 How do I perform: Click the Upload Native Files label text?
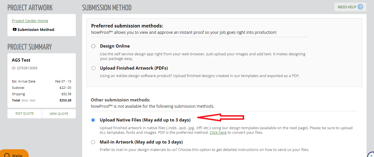pyautogui.click(x=145, y=120)
